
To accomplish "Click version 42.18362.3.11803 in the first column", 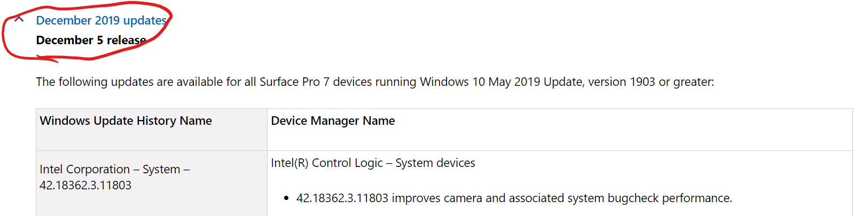I will [x=85, y=185].
